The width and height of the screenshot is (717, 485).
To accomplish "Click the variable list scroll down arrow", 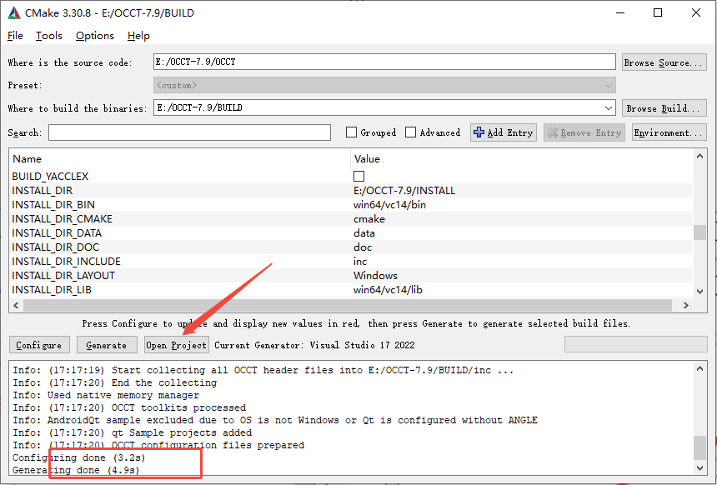I will pyautogui.click(x=699, y=291).
